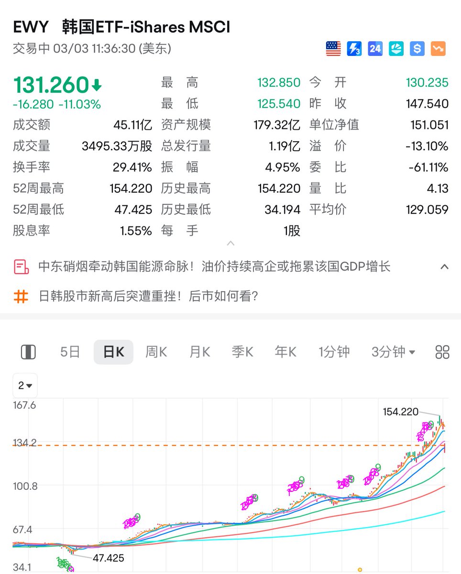The width and height of the screenshot is (461, 574).
Task: Tap the 昨收 value 147.540
Action: click(427, 104)
